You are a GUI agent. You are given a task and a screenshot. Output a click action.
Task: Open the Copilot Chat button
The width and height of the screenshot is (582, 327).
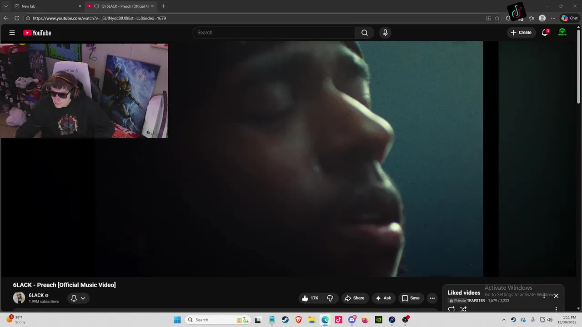coord(569,18)
